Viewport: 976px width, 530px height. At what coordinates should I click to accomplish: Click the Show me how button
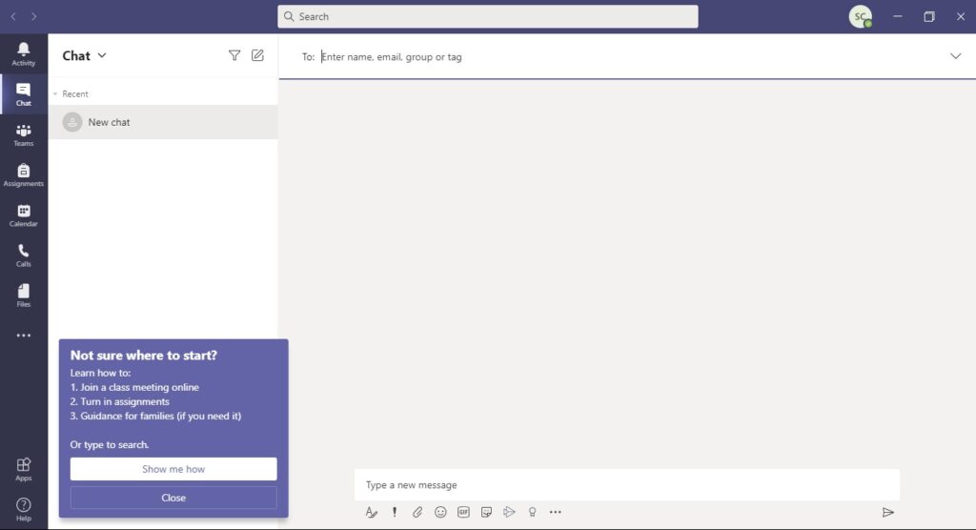pos(173,469)
